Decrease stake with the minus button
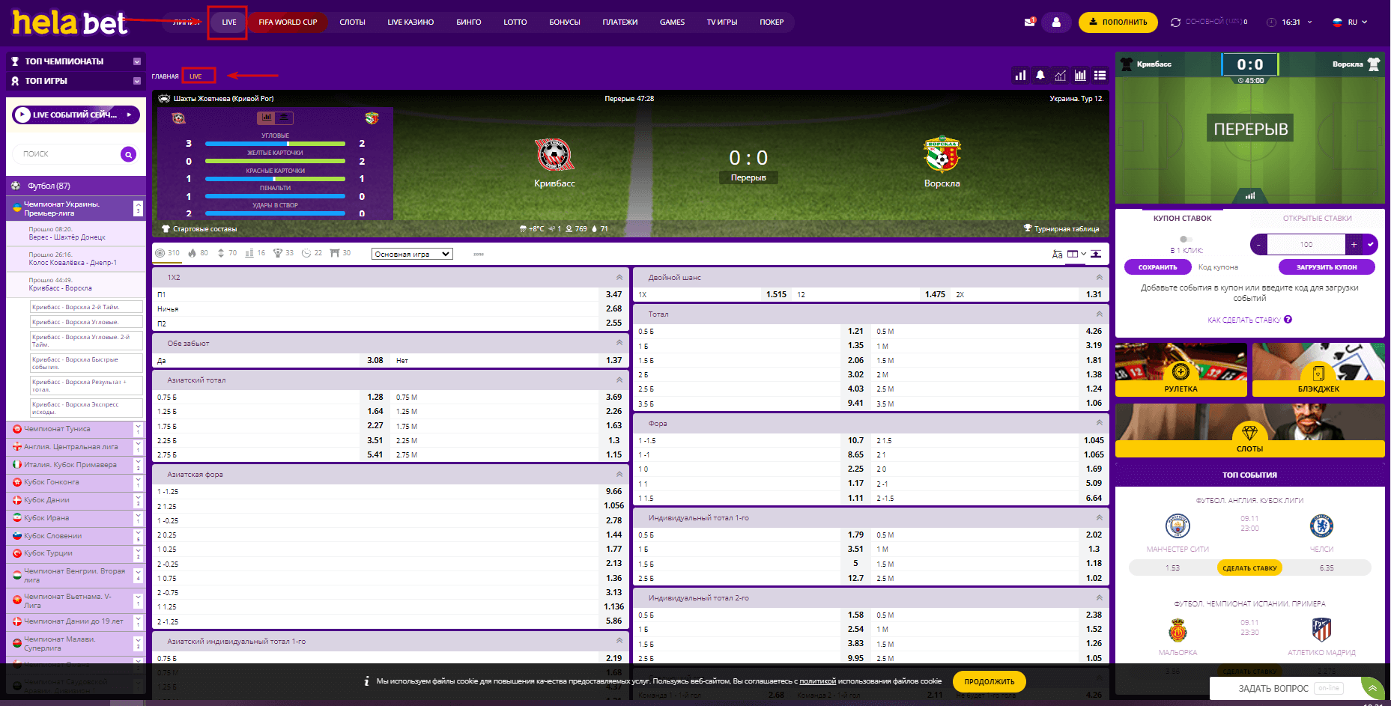1391x706 pixels. tap(1259, 244)
